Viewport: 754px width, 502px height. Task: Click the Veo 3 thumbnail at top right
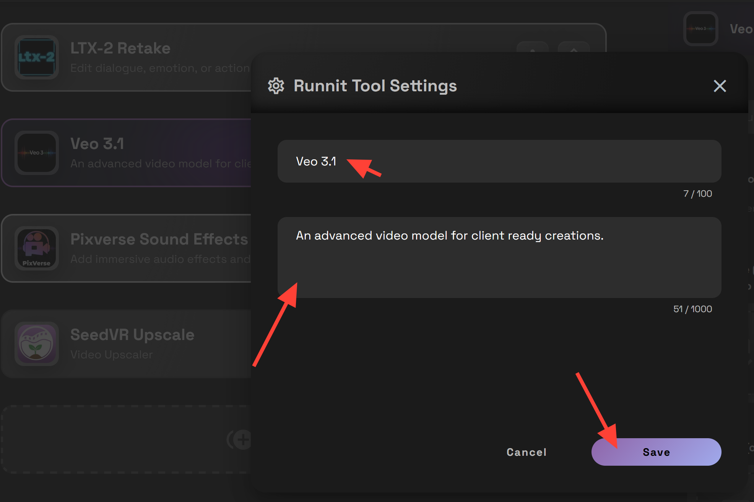click(x=700, y=29)
